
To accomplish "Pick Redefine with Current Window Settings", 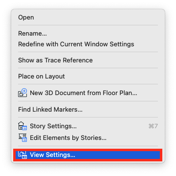I will click(76, 44).
